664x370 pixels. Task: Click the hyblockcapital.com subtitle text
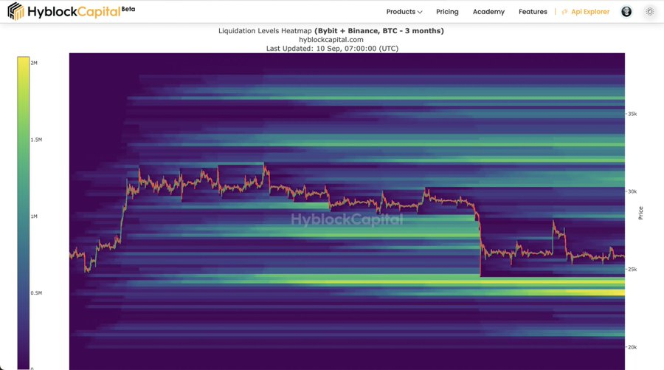(x=331, y=39)
